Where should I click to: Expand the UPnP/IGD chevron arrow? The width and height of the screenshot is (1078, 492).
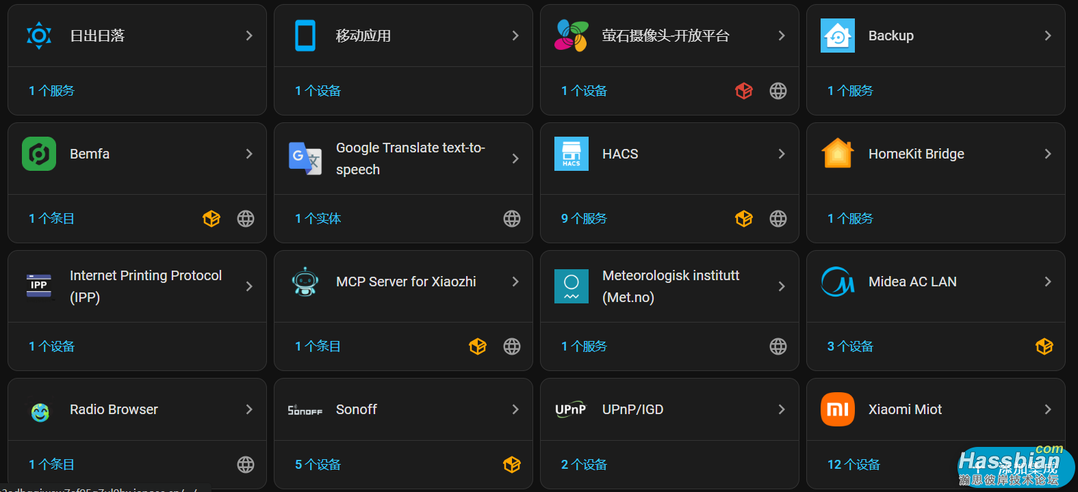[x=782, y=409]
